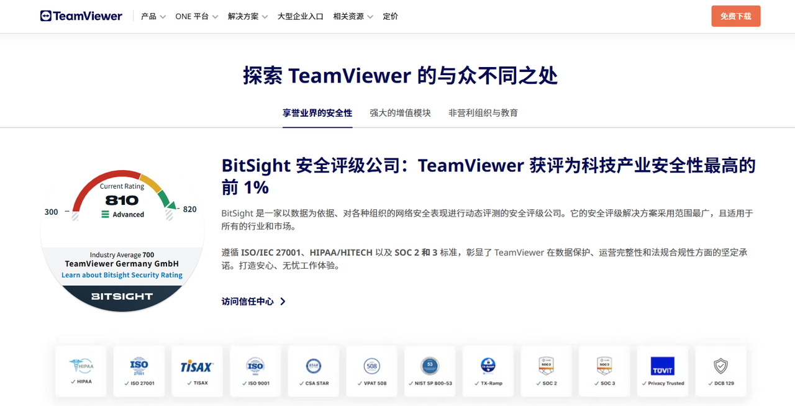This screenshot has height=406, width=795.
Task: Open the DCB 129 shield badge
Action: [721, 371]
